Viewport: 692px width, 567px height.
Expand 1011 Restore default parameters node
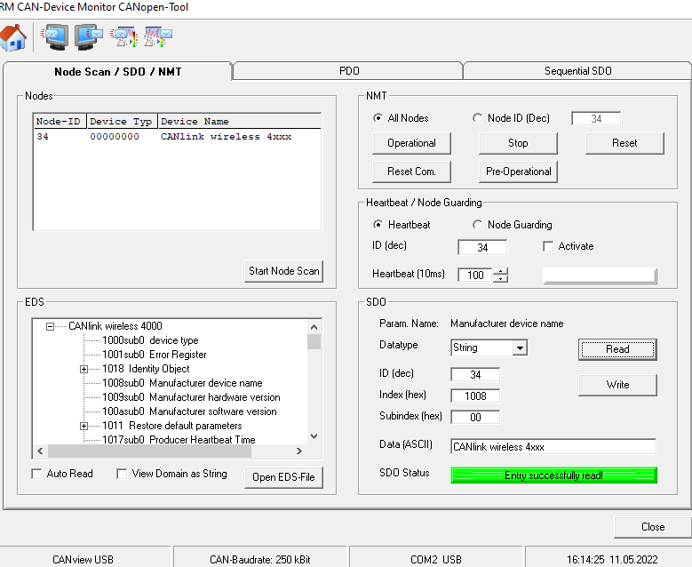pos(84,426)
